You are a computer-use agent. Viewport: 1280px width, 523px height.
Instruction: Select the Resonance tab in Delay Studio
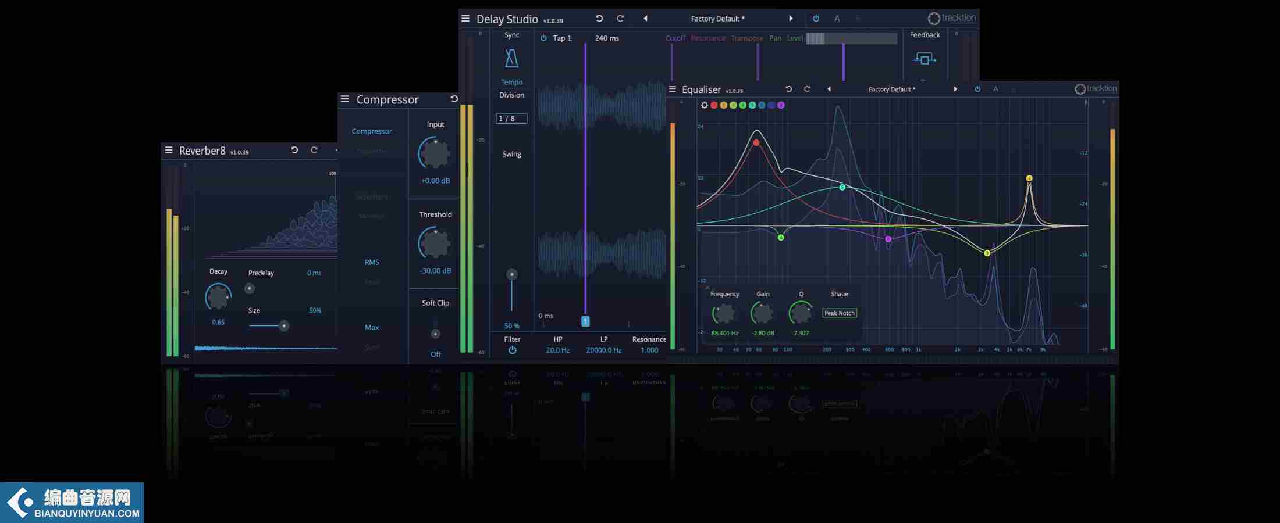pos(708,38)
